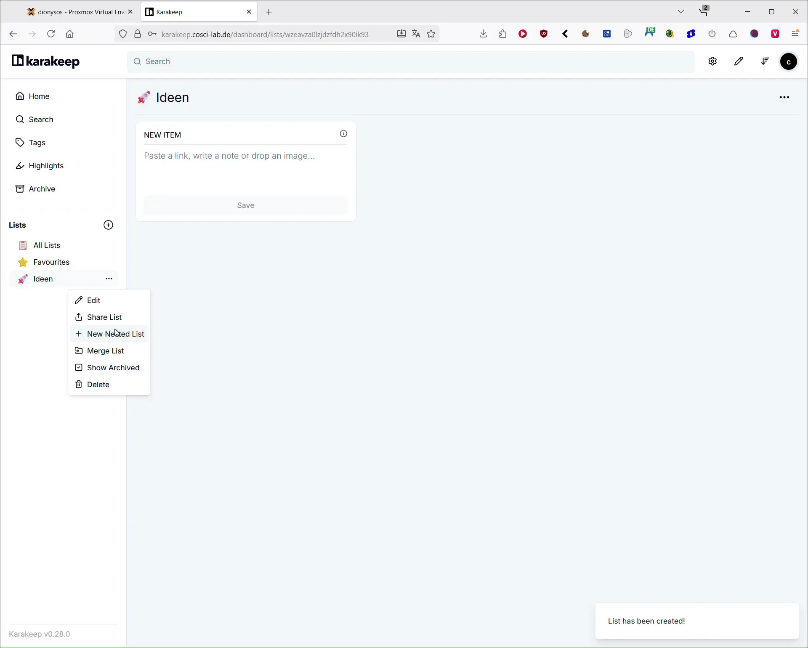
Task: Focus the top Search input field
Action: (410, 61)
